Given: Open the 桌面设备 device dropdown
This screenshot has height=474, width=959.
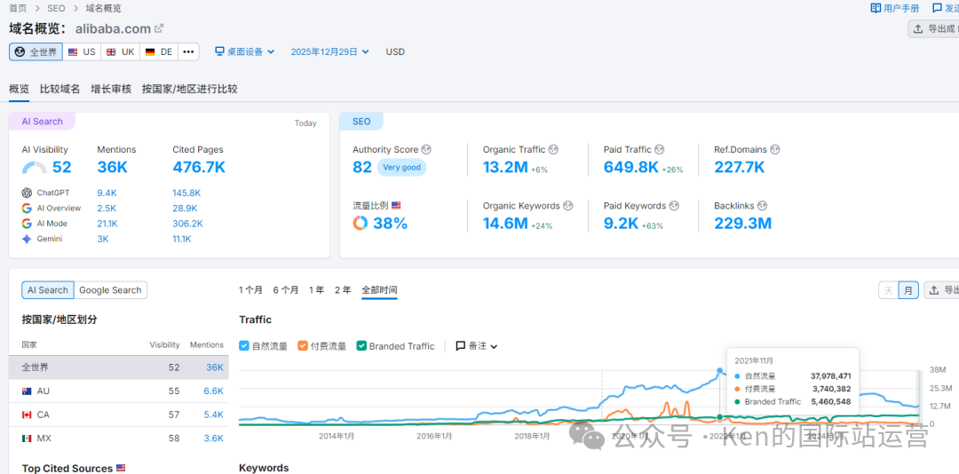Looking at the screenshot, I should tap(245, 52).
